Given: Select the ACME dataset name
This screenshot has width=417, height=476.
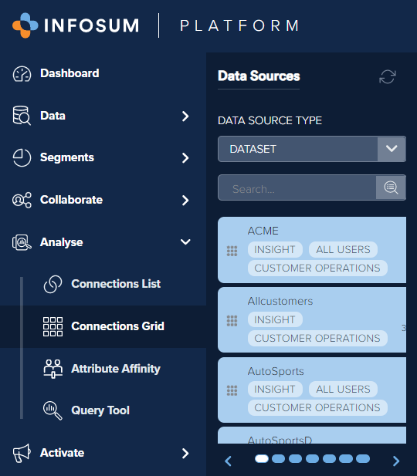Looking at the screenshot, I should (263, 231).
